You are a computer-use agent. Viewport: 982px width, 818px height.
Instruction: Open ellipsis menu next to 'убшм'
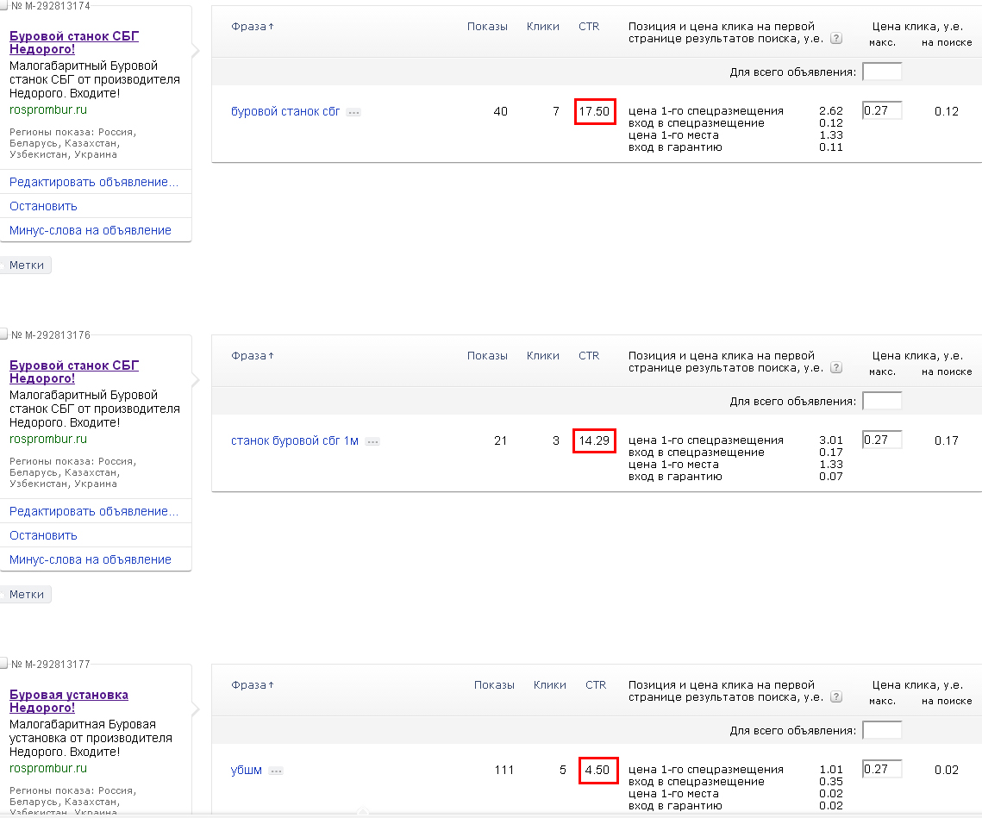(x=276, y=771)
